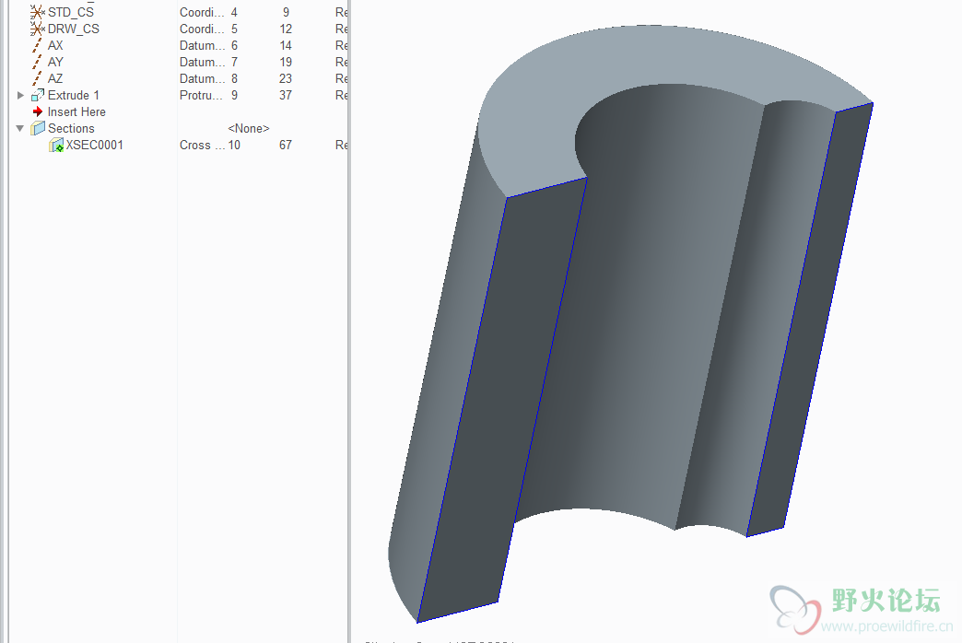This screenshot has width=962, height=643.
Task: Click the AY datum axis icon
Action: [x=38, y=62]
